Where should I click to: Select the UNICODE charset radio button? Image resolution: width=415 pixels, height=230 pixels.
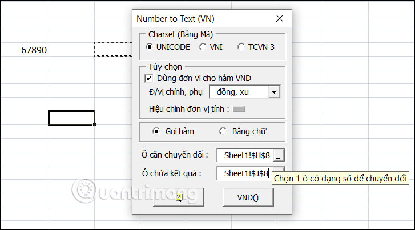tap(150, 47)
